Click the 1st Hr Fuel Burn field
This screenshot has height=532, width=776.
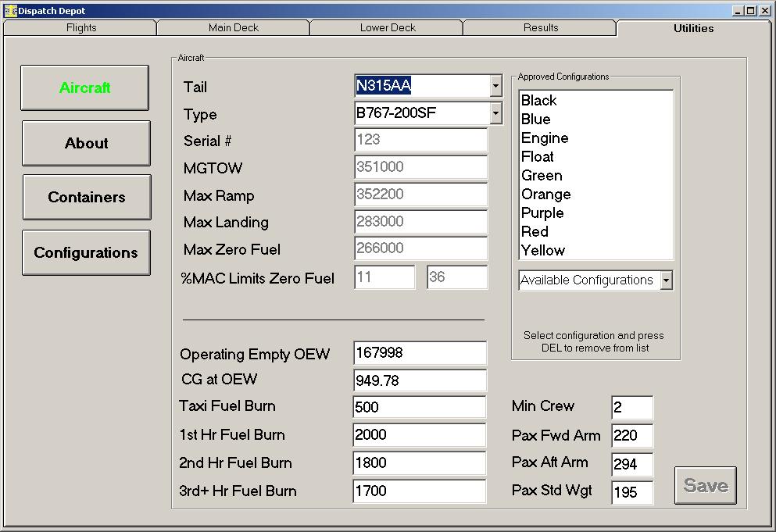(x=420, y=435)
